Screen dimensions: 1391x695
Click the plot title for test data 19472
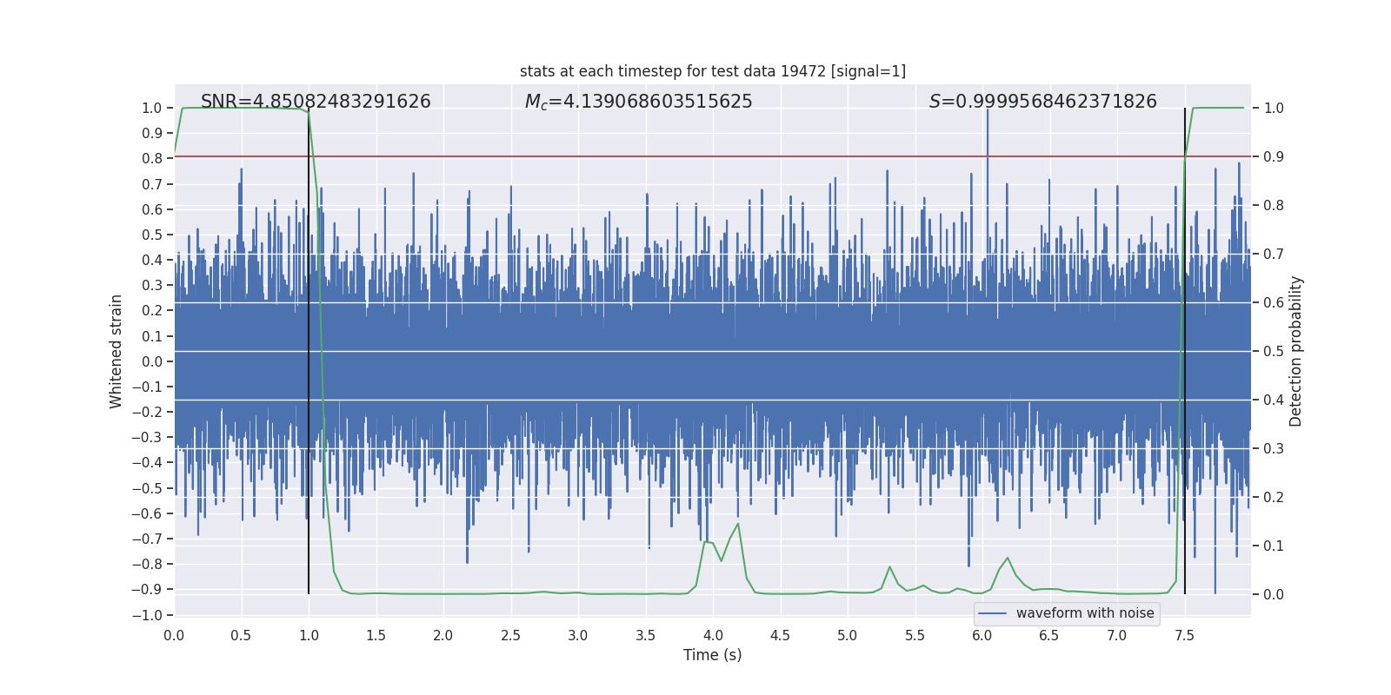click(x=712, y=71)
